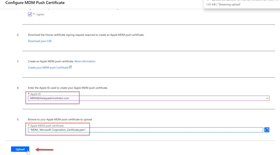The width and height of the screenshot is (280, 155).
Task: Open More information link in step 3
Action: [85, 61]
